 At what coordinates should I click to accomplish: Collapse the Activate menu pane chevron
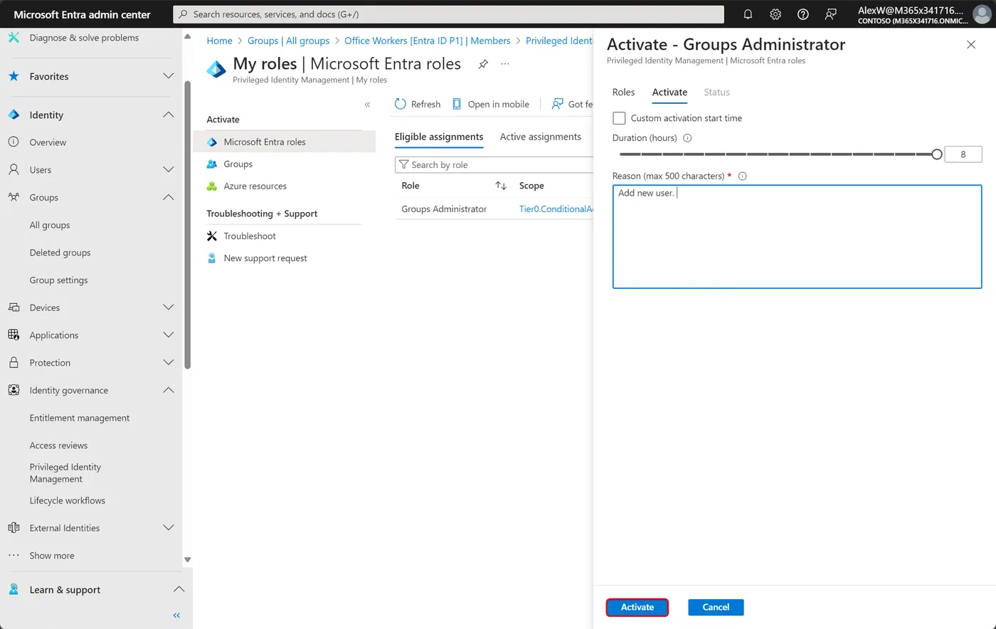point(367,105)
